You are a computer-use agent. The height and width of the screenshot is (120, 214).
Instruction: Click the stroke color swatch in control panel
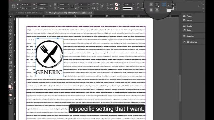point(116,8)
